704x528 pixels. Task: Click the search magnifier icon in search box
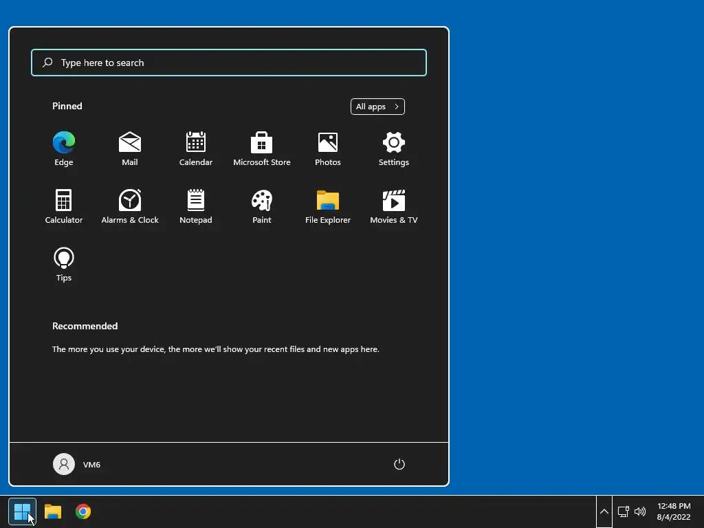[47, 63]
